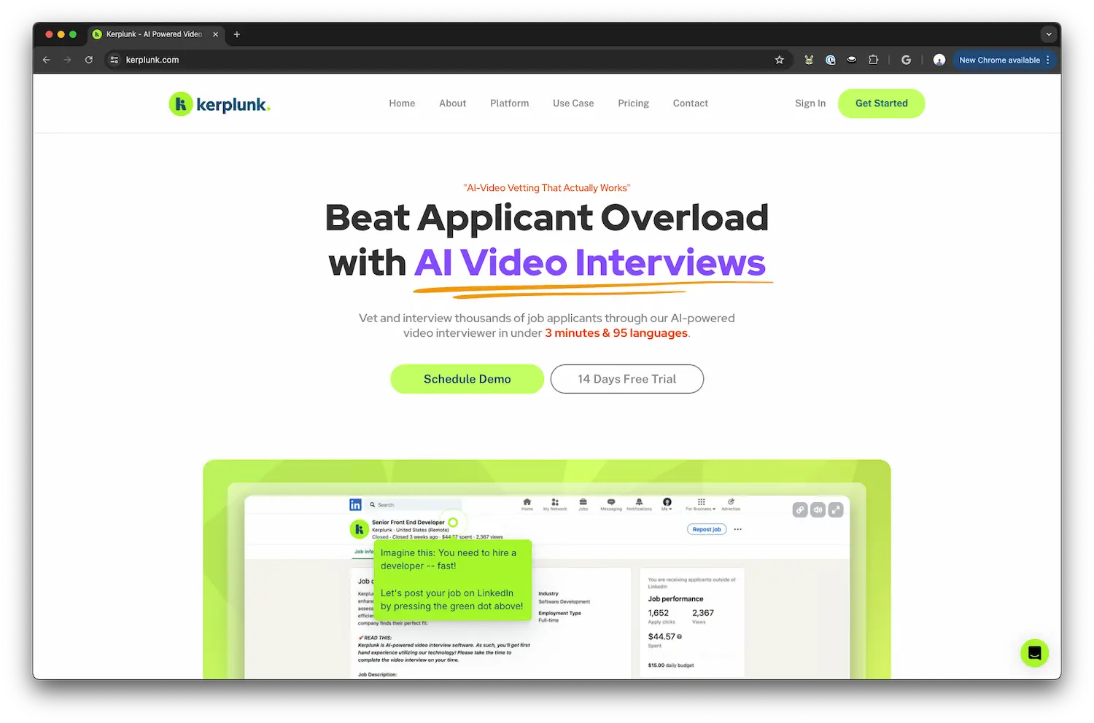
Task: Reload the page
Action: click(89, 60)
